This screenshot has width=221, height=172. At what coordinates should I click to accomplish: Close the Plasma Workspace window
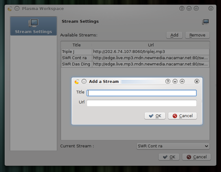pyautogui.click(x=211, y=9)
